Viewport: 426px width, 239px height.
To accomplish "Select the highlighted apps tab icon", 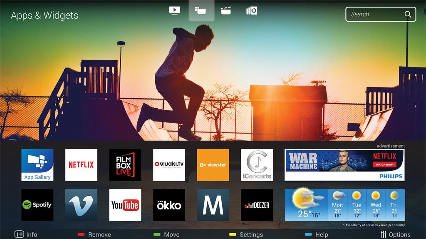I will (x=201, y=10).
